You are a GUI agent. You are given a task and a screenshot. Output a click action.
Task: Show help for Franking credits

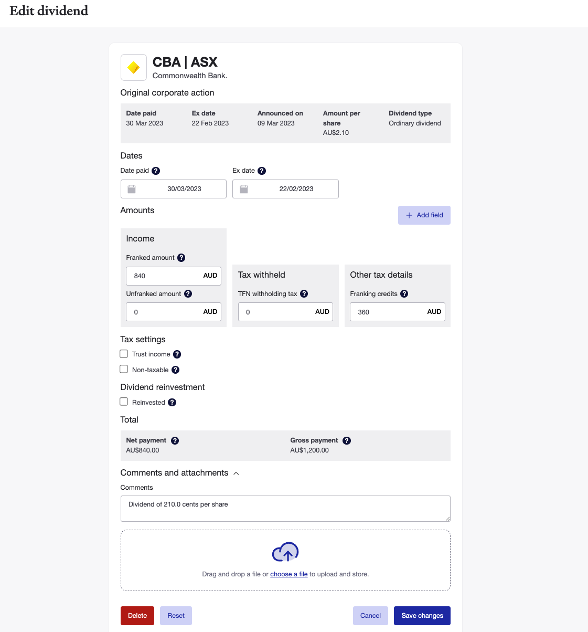coord(404,293)
